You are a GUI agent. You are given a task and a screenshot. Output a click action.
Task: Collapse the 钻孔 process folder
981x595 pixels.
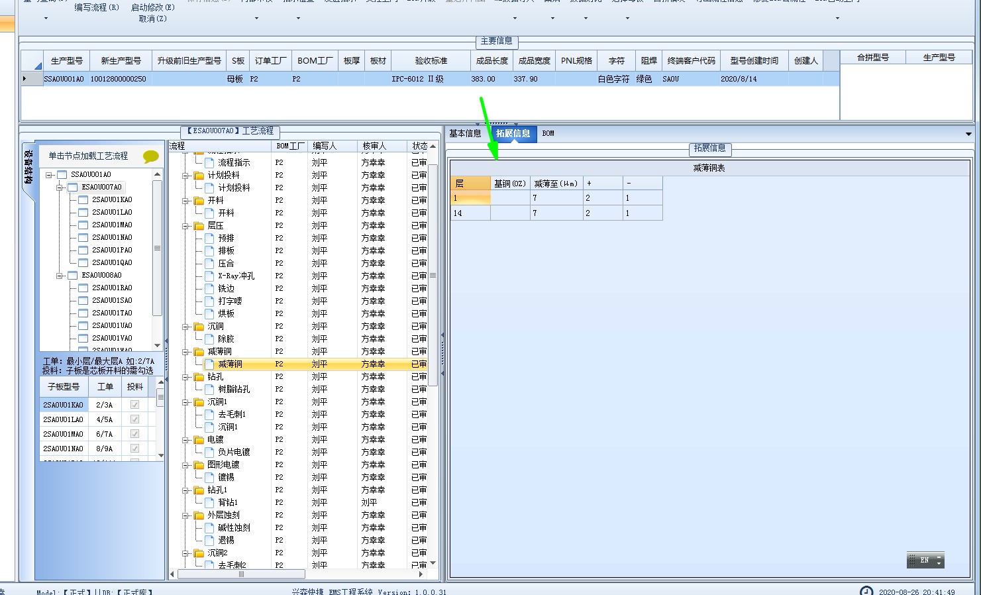186,377
